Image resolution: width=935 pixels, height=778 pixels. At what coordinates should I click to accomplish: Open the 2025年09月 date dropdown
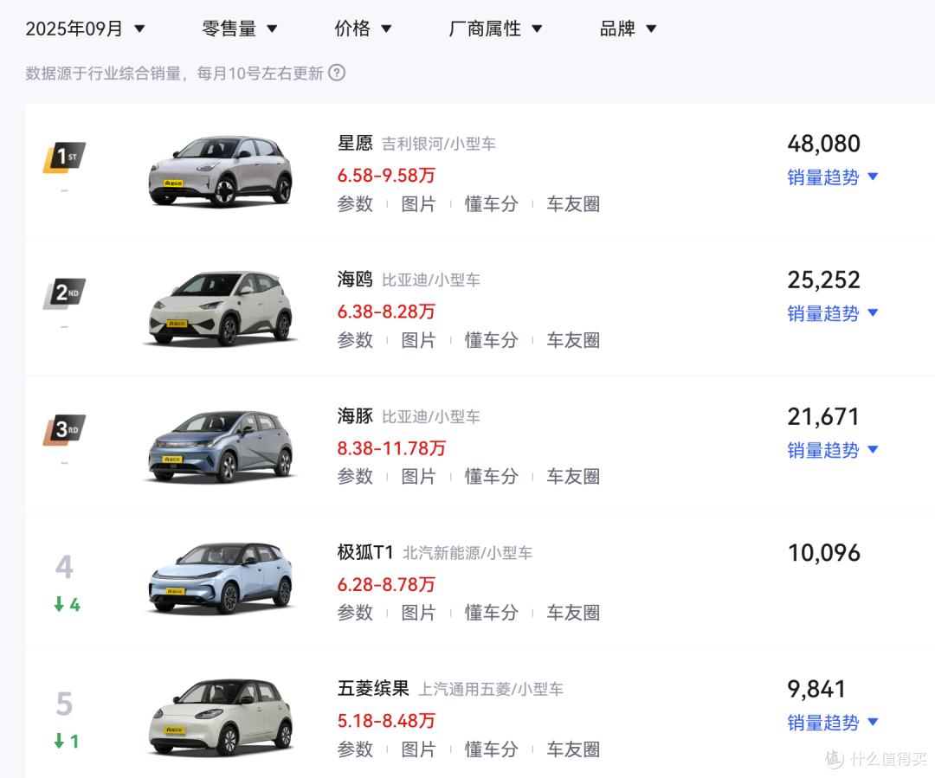pos(85,29)
